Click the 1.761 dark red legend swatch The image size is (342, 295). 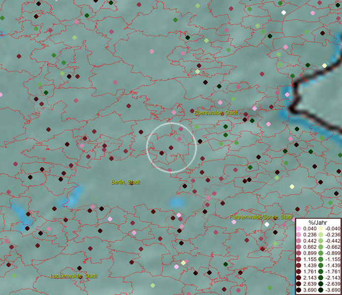click(299, 272)
